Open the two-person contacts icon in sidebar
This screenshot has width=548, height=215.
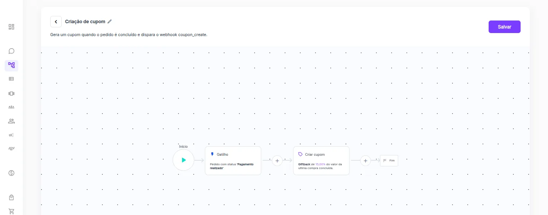(x=11, y=121)
